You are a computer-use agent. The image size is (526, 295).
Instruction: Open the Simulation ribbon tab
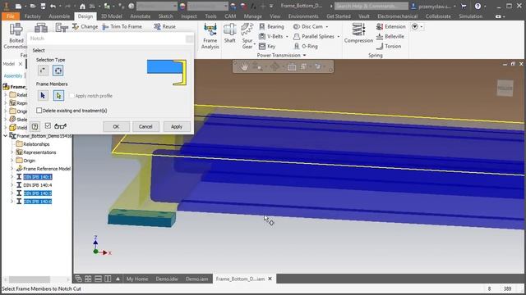[470, 16]
